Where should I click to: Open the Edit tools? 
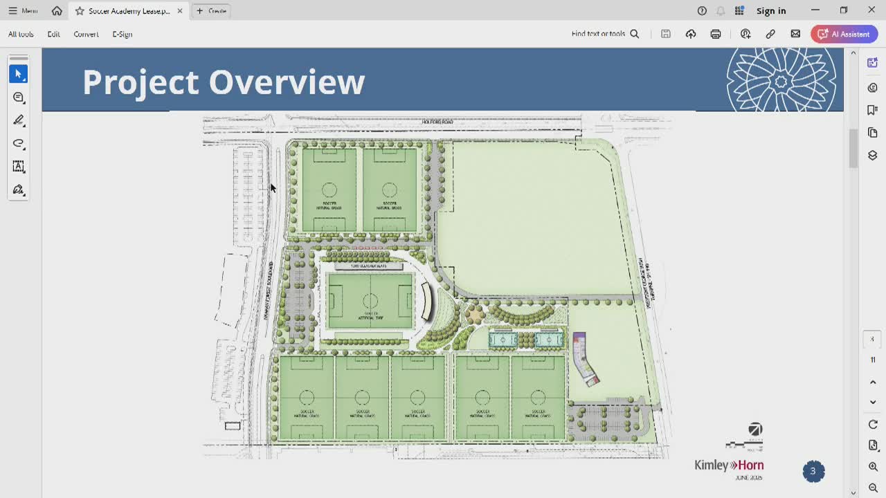click(x=54, y=34)
